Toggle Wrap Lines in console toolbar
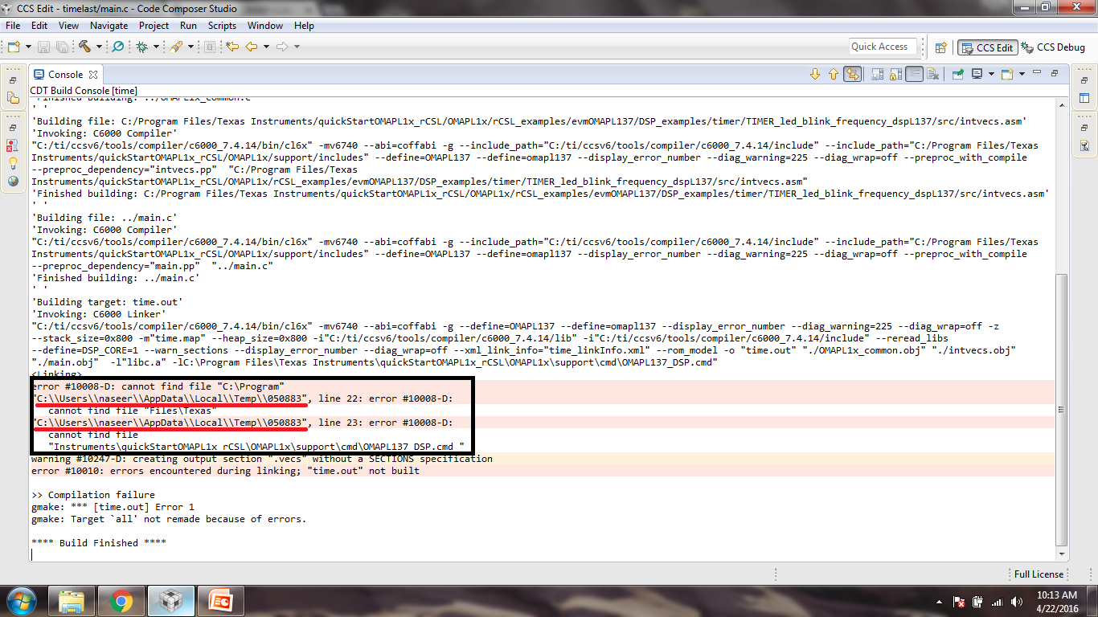 [915, 75]
